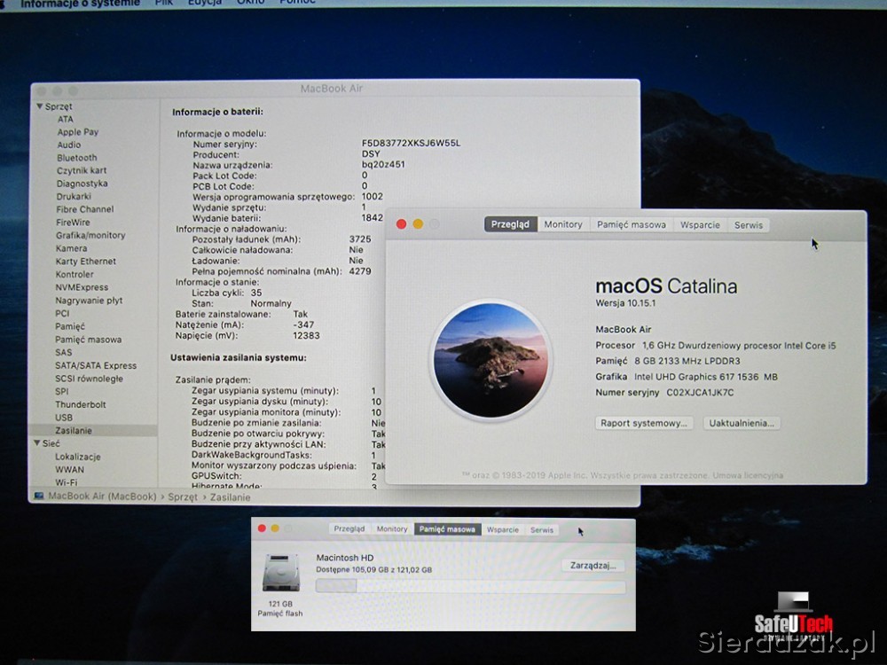Screen dimensions: 887x665
Task: Select Kontroler in the sidebar
Action: 75,274
